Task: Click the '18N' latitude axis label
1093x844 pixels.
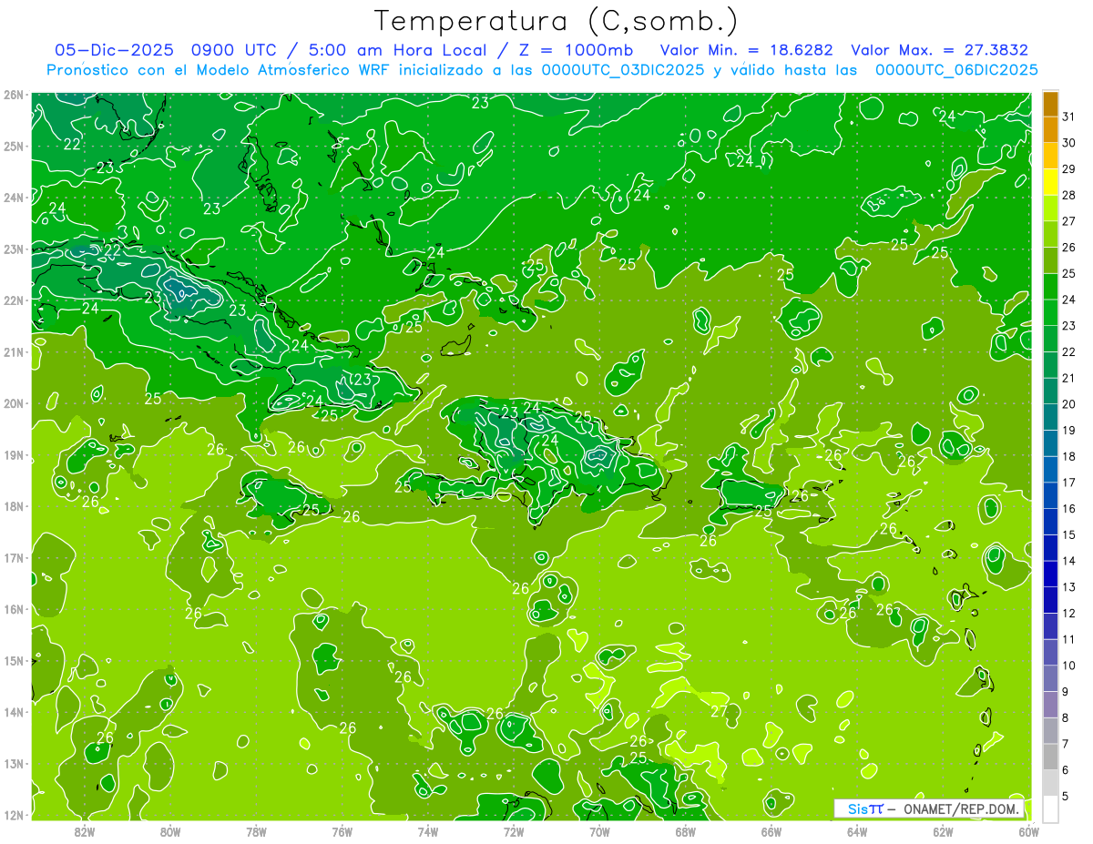Action: click(13, 506)
